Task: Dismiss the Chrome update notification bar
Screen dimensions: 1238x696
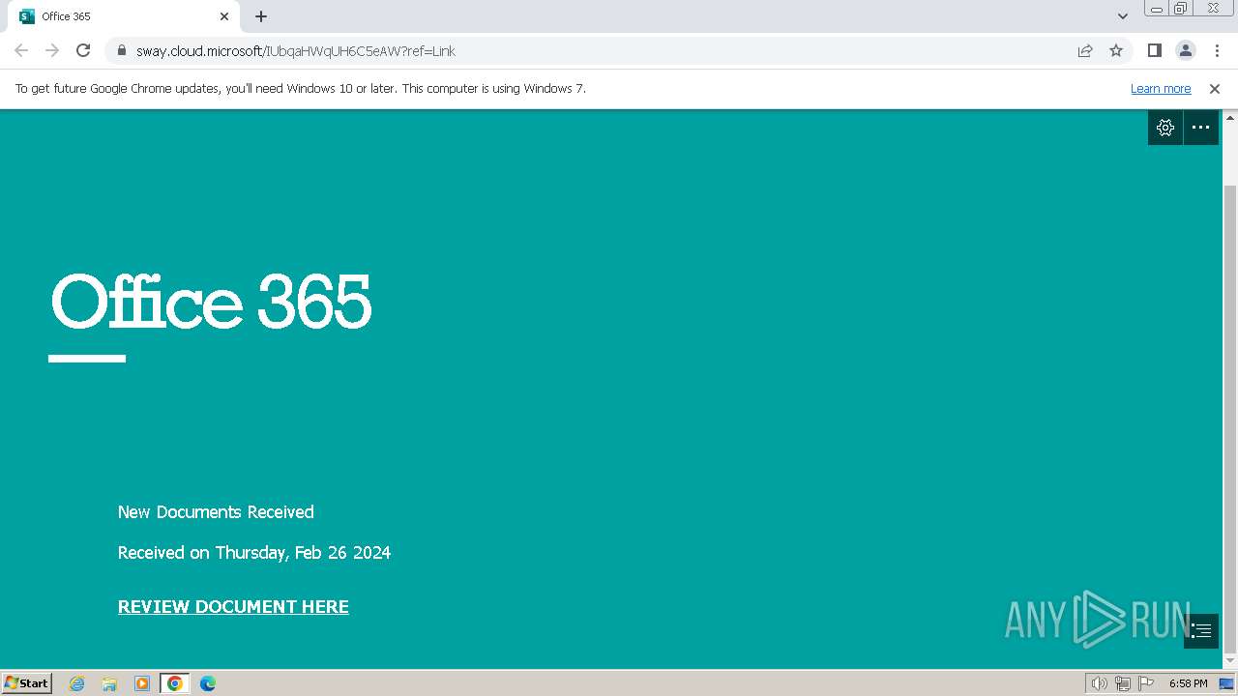Action: coord(1215,89)
